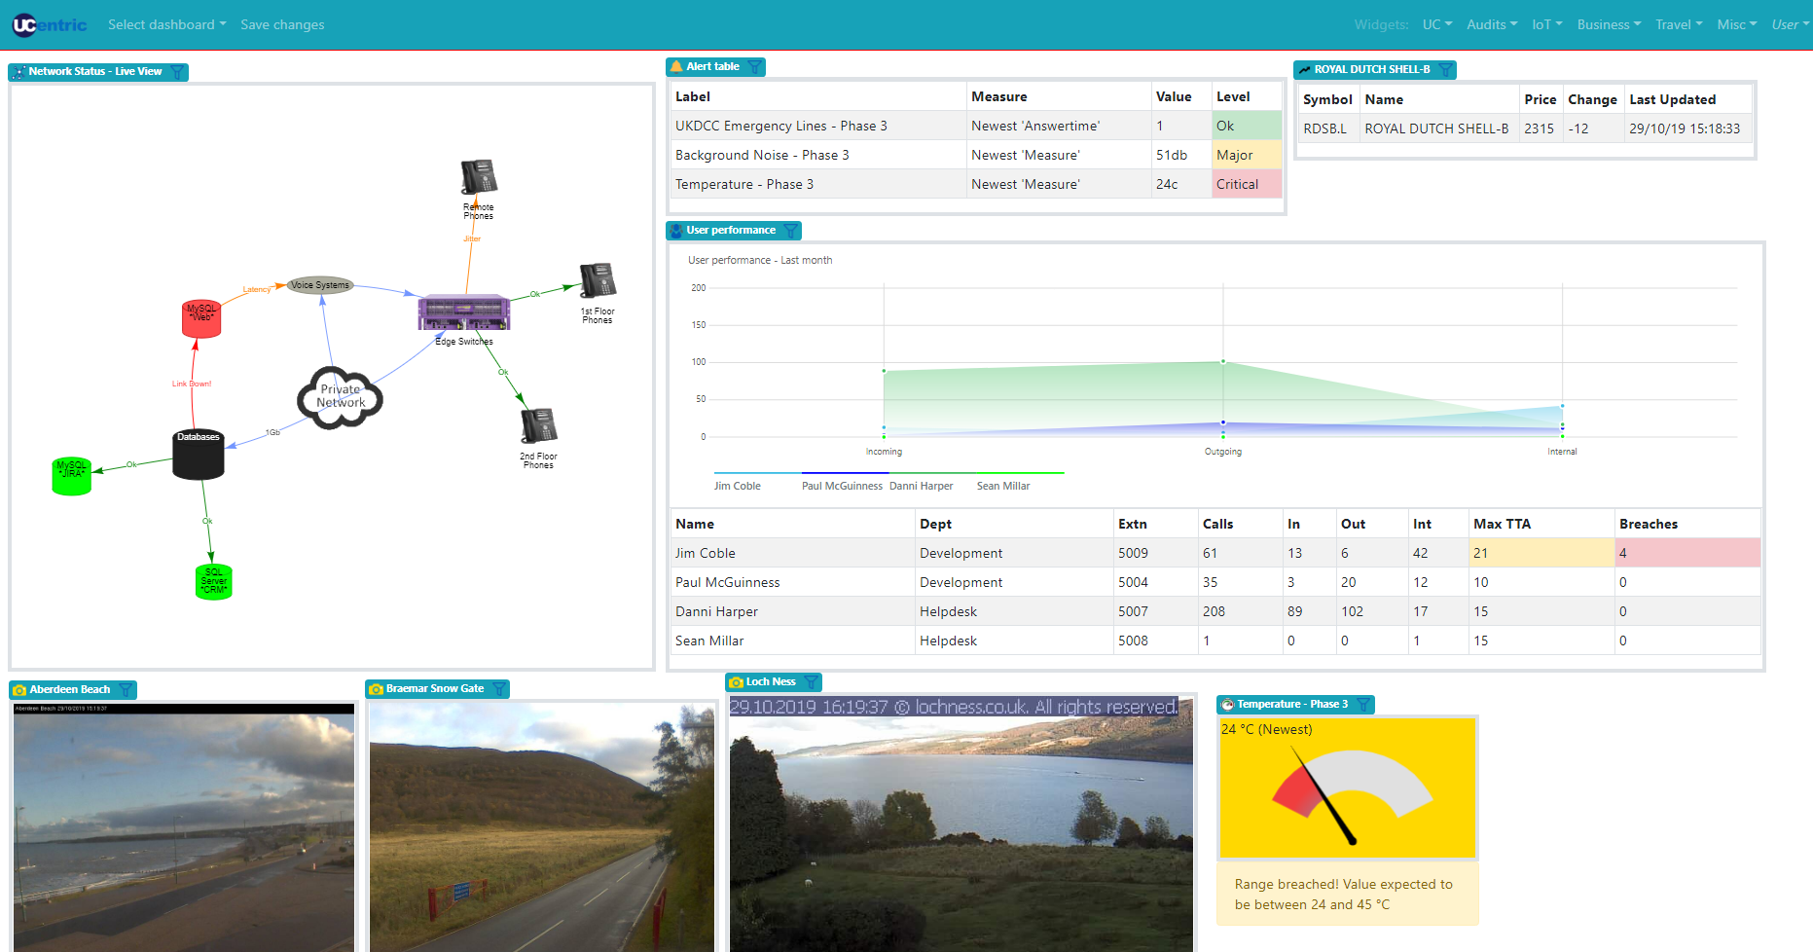This screenshot has height=952, width=1813.
Task: Click the UCentric logo
Action: pyautogui.click(x=48, y=24)
